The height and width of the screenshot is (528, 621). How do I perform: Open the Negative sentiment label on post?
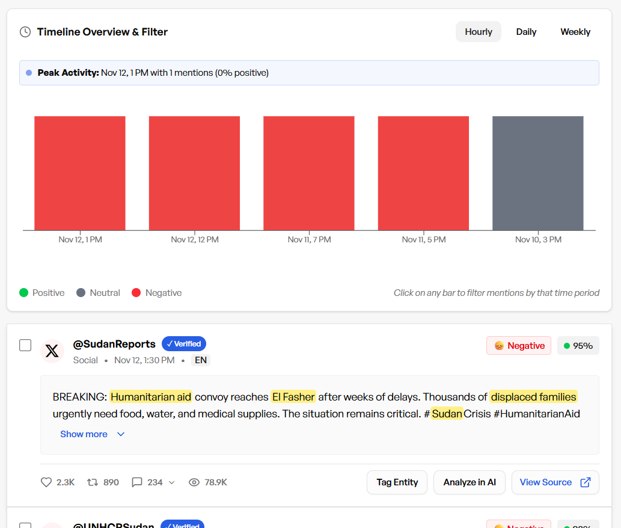(x=519, y=346)
